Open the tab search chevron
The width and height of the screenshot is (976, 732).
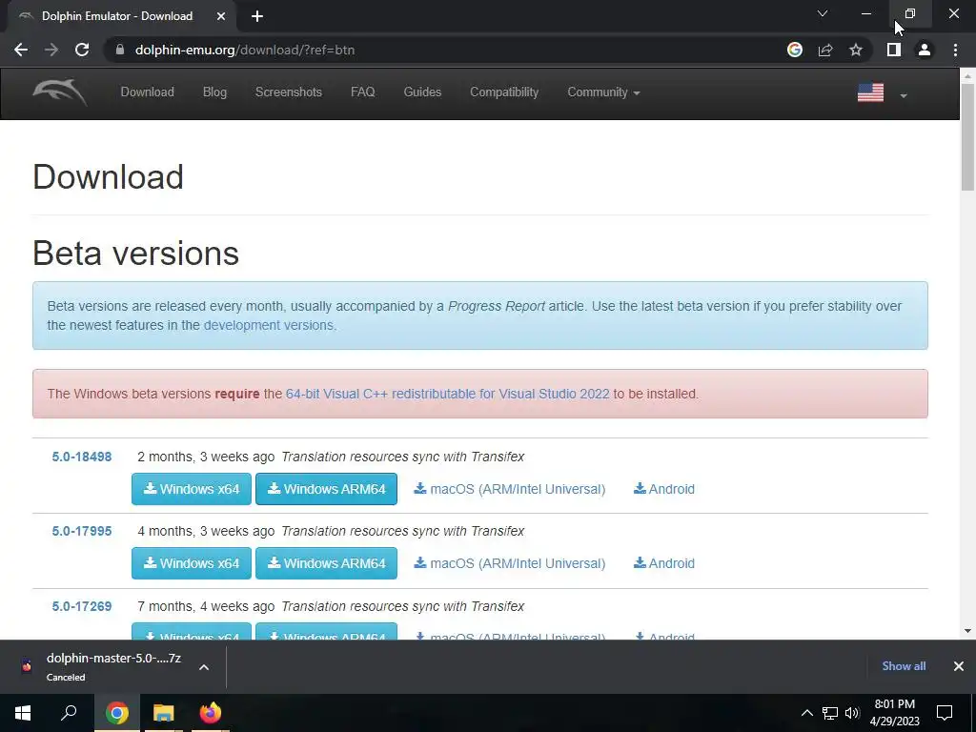823,13
